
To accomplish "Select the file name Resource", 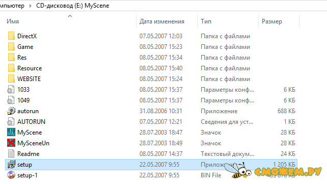I will [30, 68].
